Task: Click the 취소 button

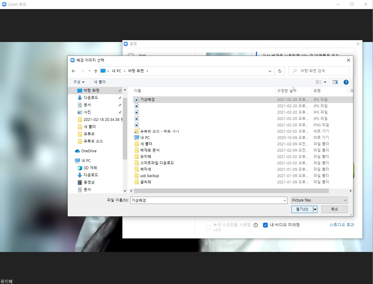Action: 334,209
